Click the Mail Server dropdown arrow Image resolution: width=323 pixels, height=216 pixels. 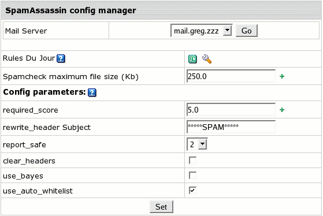(228, 31)
